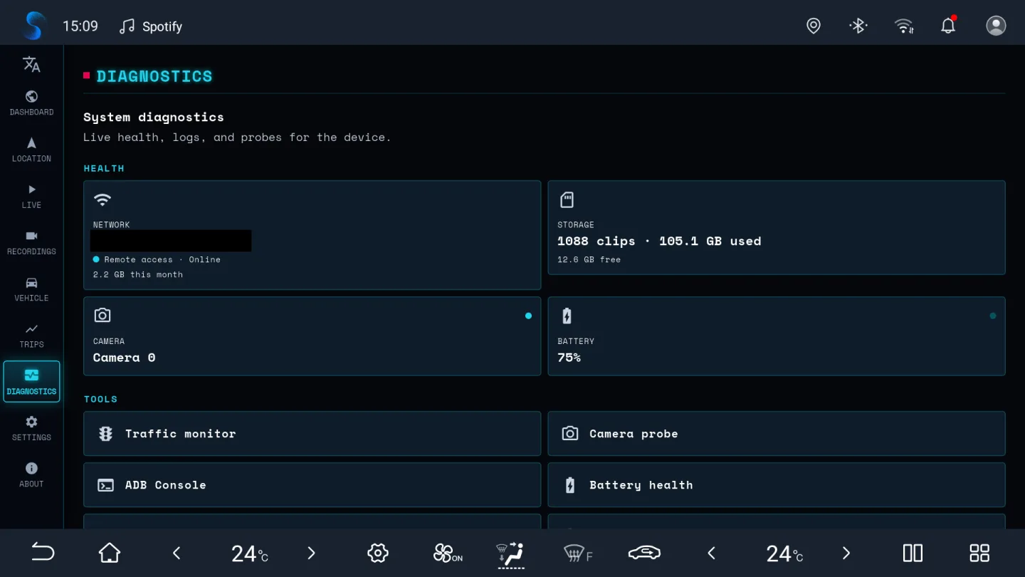
Task: Click the back arrow in bottom bar
Action: coord(43,553)
